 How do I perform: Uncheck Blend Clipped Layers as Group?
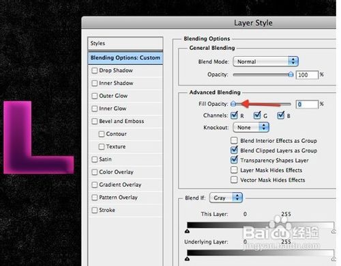(234, 150)
